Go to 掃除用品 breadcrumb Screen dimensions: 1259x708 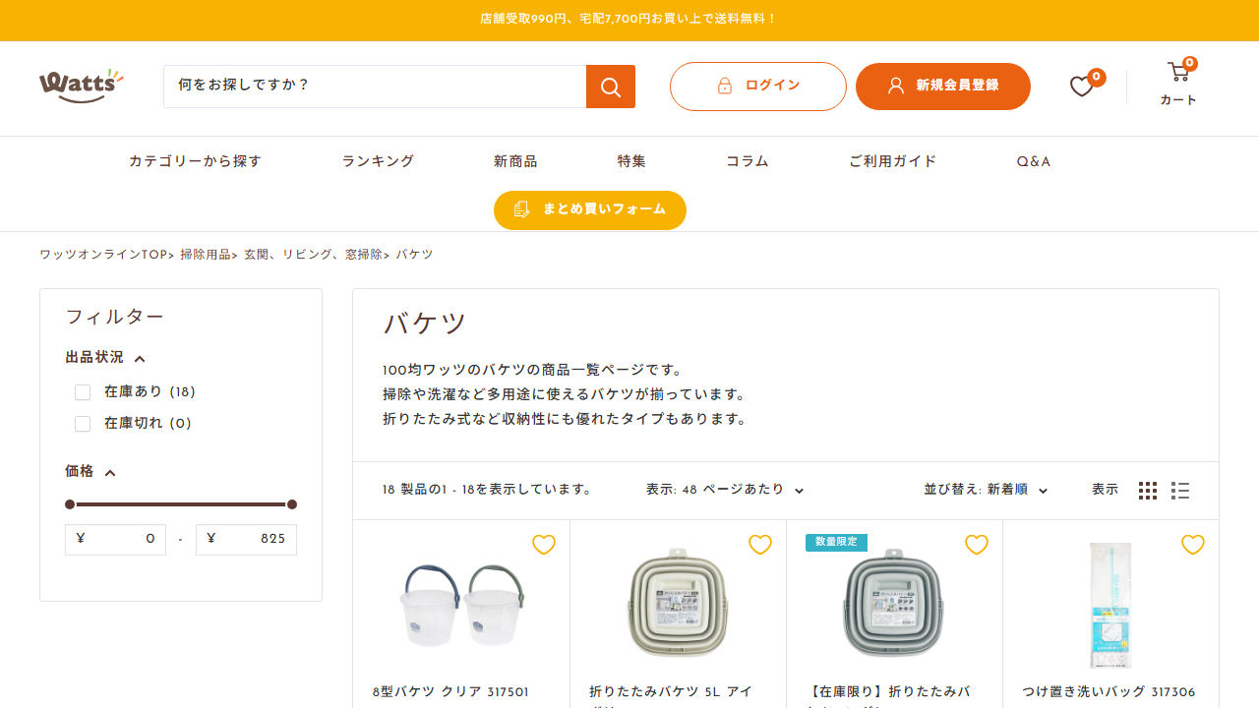[206, 255]
